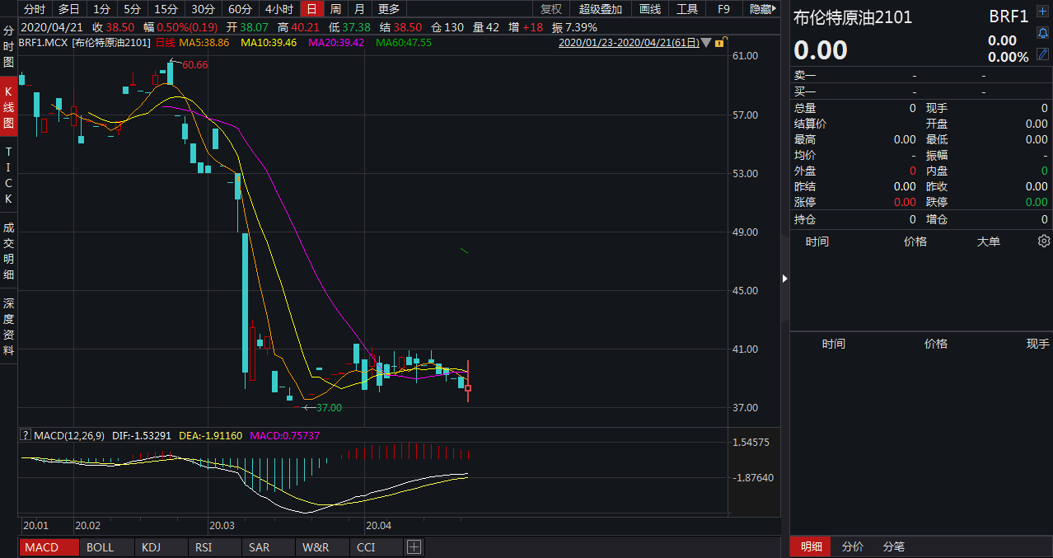Open the date range dropdown triangle
This screenshot has width=1053, height=558.
(x=706, y=42)
